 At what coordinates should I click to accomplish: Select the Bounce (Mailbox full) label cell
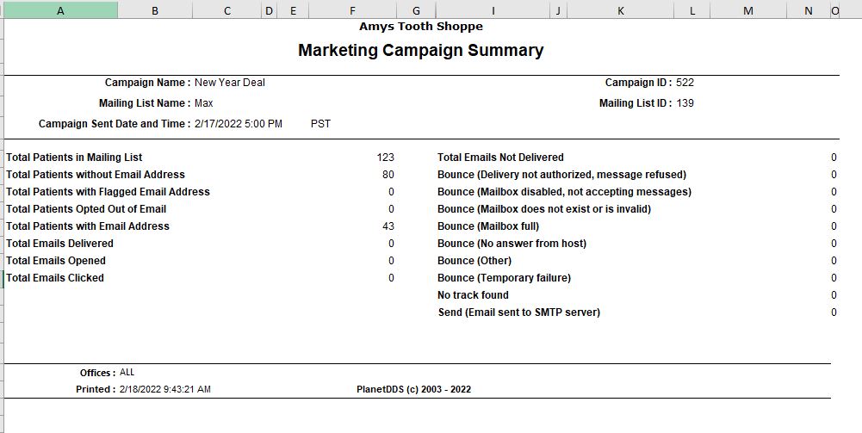pyautogui.click(x=488, y=226)
